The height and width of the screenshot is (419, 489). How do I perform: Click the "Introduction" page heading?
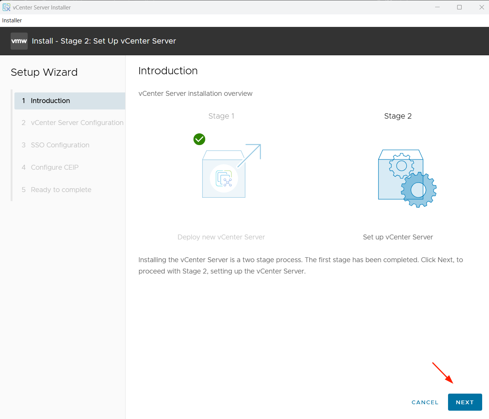click(168, 71)
